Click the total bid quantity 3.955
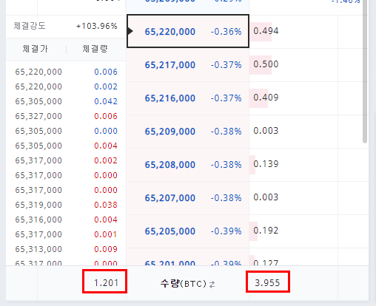This screenshot has height=306, width=376. [267, 282]
